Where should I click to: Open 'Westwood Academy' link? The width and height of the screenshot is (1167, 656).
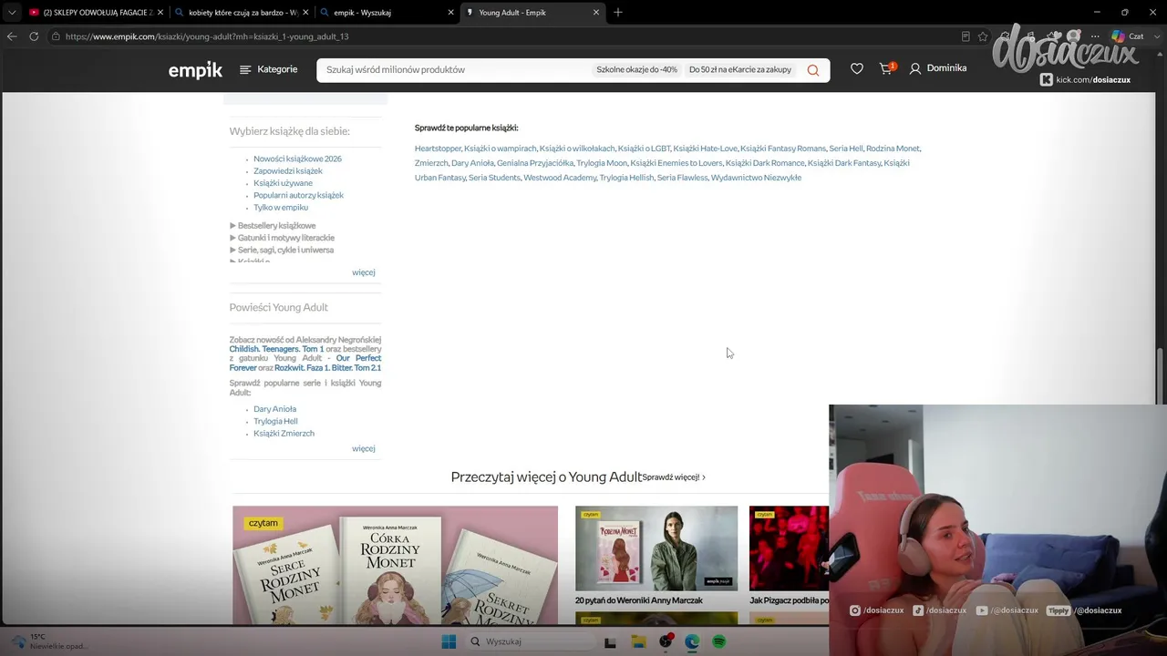pos(560,178)
